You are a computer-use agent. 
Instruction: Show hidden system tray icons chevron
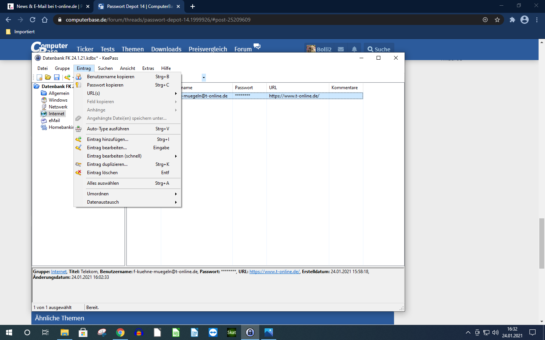click(x=468, y=332)
